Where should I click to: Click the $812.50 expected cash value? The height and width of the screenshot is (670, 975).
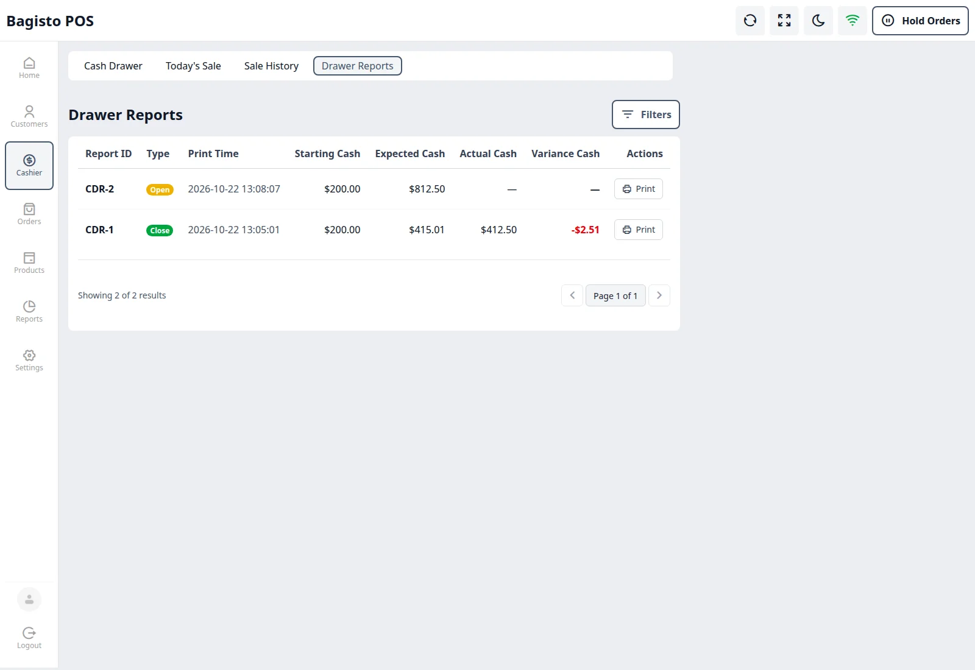coord(427,189)
